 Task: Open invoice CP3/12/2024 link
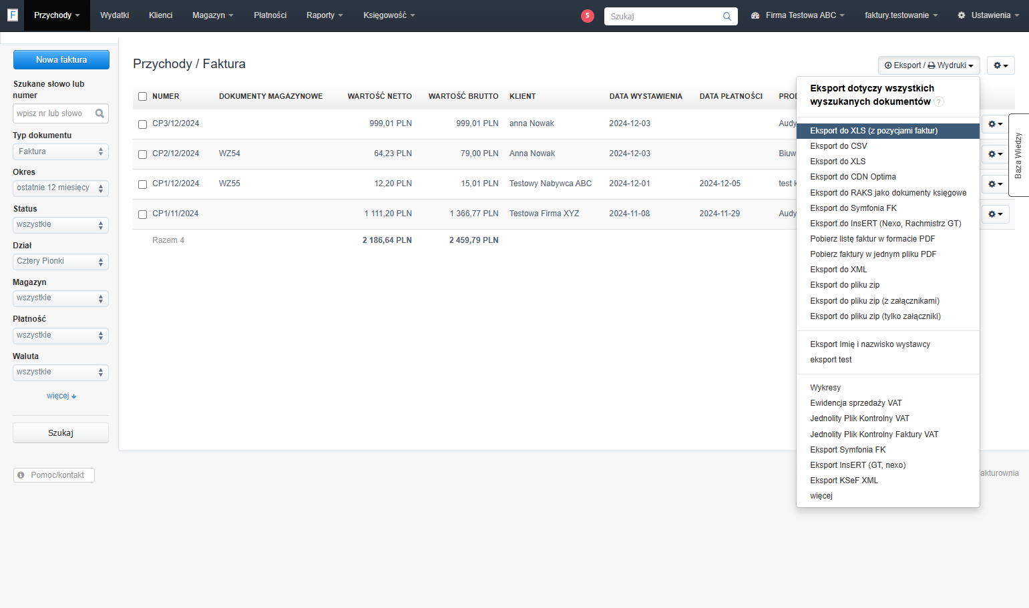pos(176,123)
